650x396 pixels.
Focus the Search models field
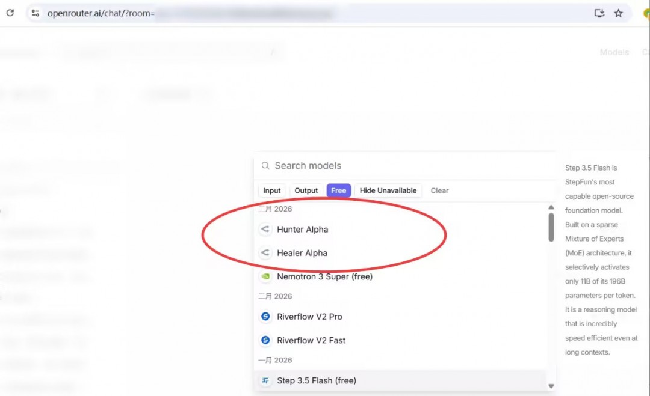[x=404, y=166]
